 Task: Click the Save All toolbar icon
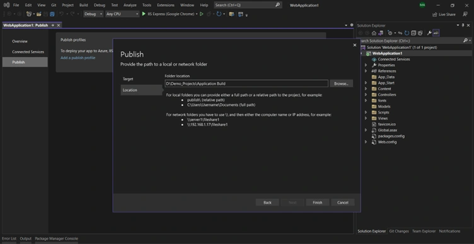click(52, 14)
